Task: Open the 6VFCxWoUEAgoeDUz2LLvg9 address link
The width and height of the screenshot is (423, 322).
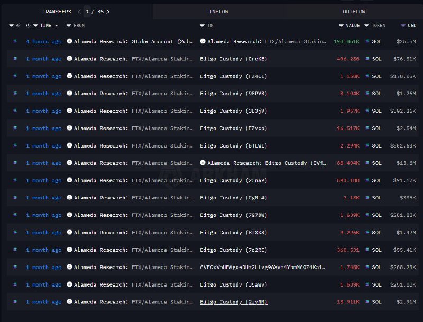Action: tap(262, 268)
